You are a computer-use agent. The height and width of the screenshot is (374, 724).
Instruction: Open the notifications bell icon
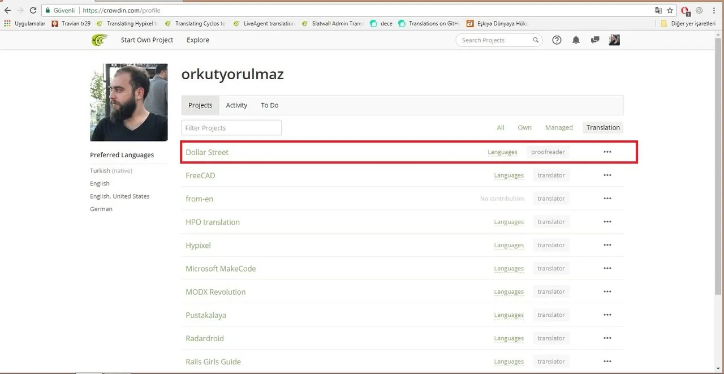pos(576,40)
